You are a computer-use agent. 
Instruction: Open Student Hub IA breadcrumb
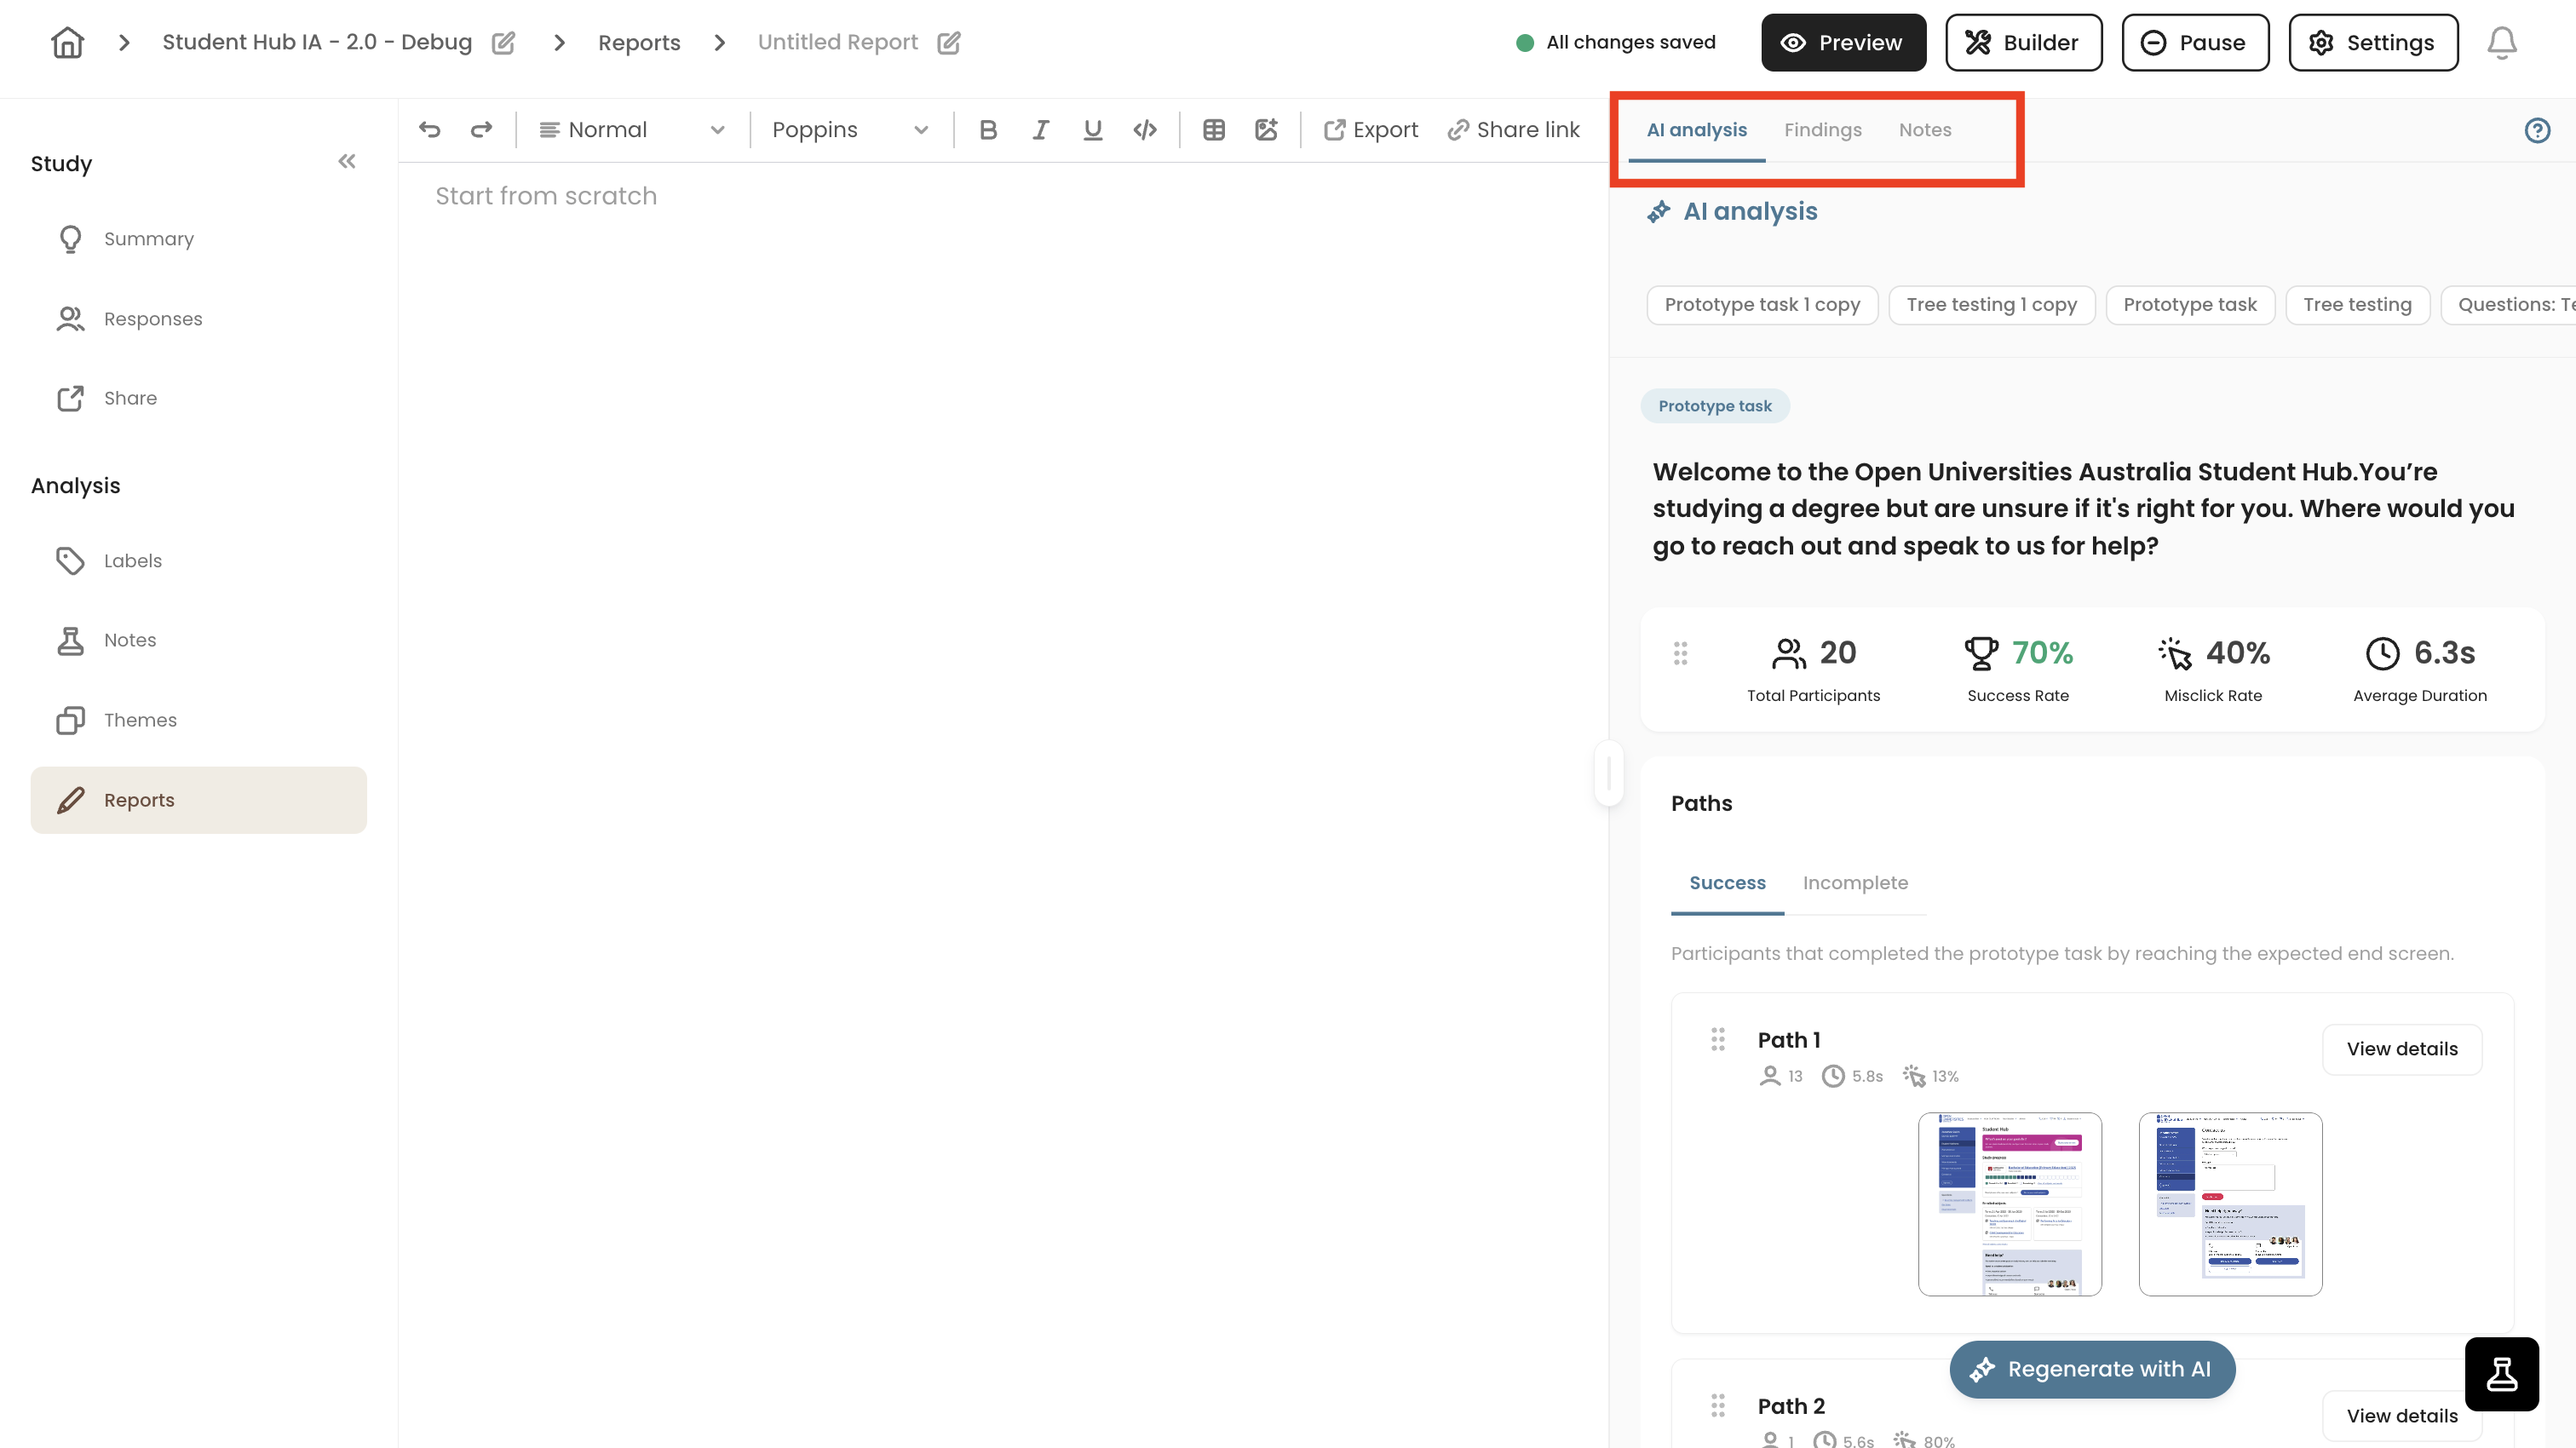click(317, 42)
